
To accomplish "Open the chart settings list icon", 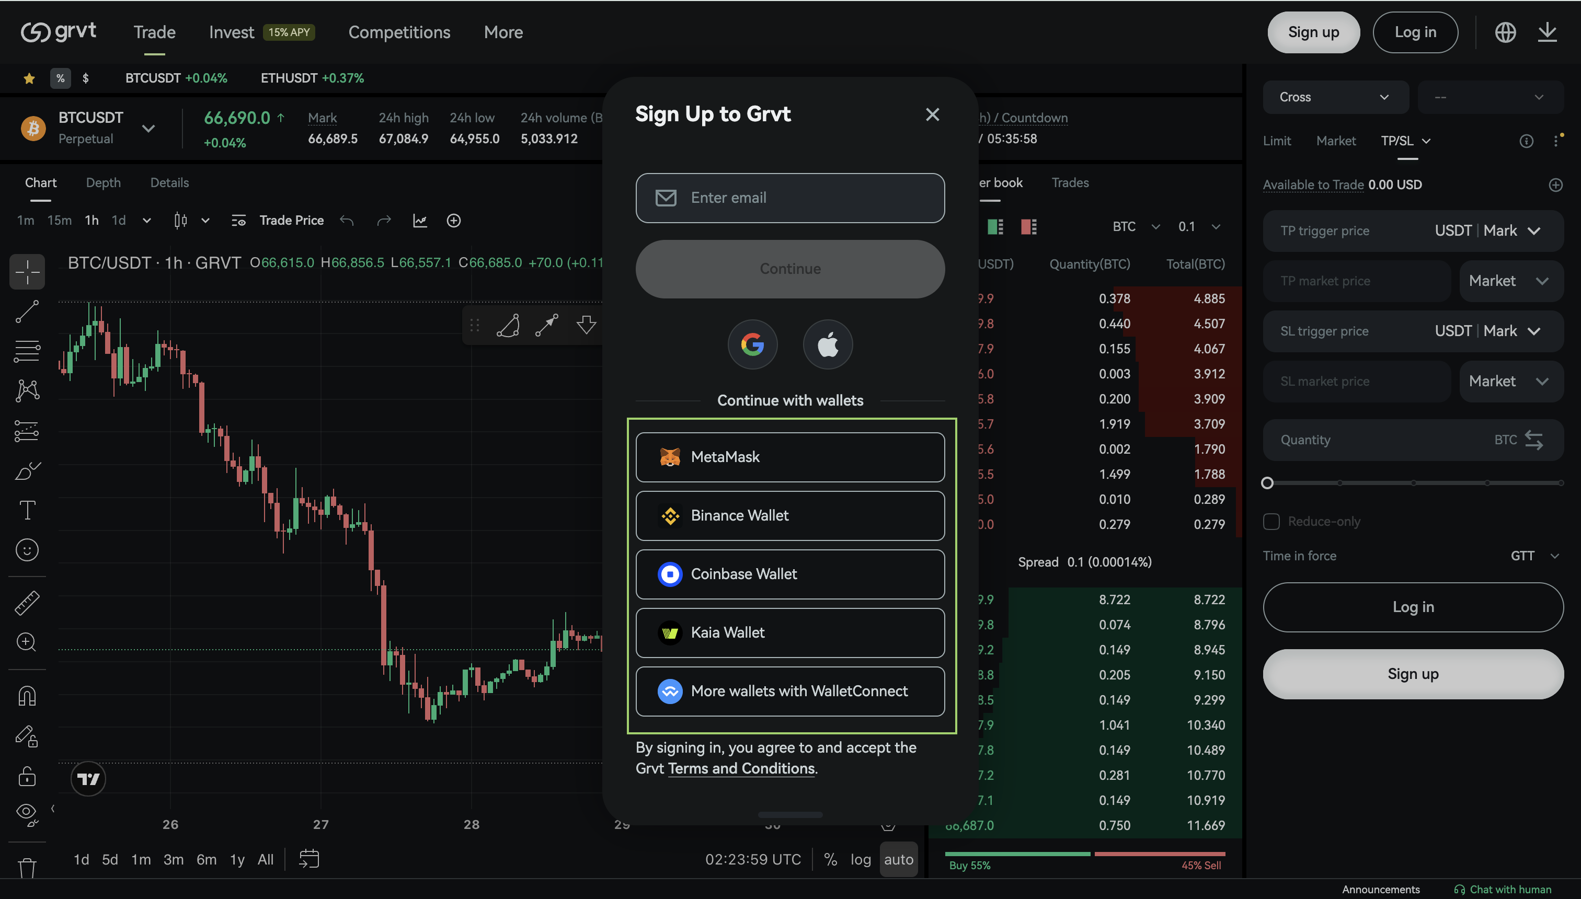I will [x=238, y=221].
